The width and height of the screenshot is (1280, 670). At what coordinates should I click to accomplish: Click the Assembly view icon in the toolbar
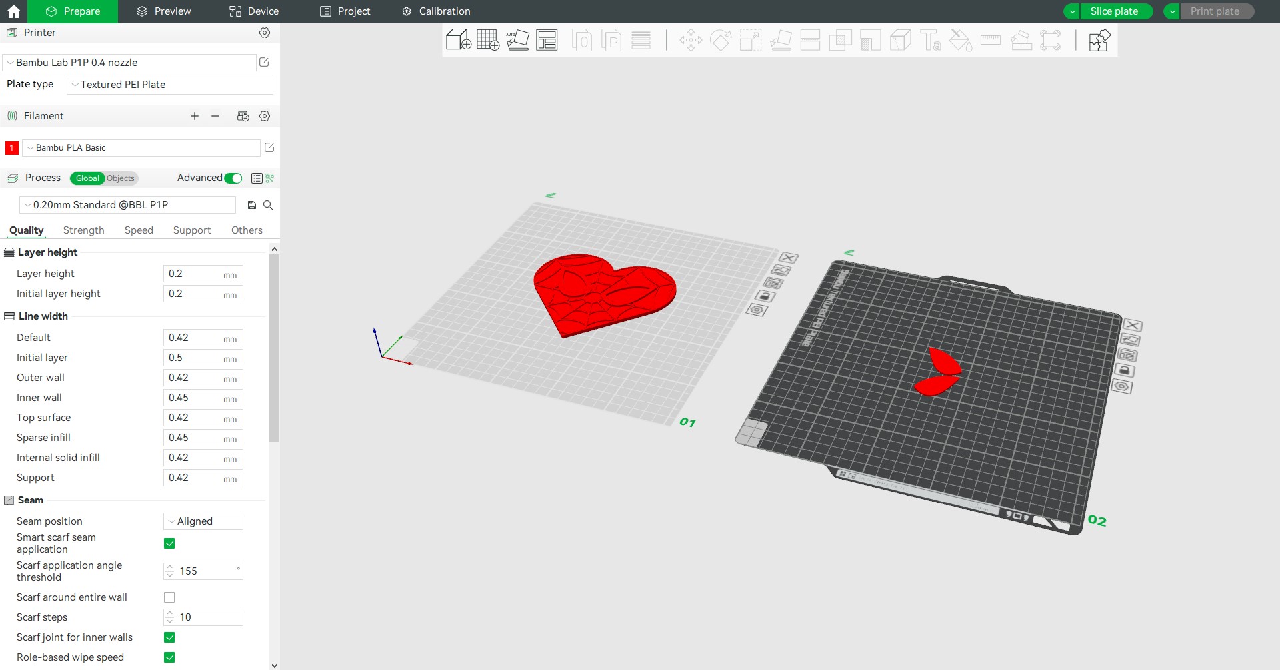coord(1099,40)
